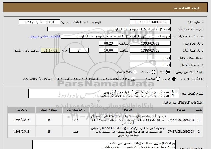Click AZAR 3 product name cell
211x149 pixels.
pos(128,120)
